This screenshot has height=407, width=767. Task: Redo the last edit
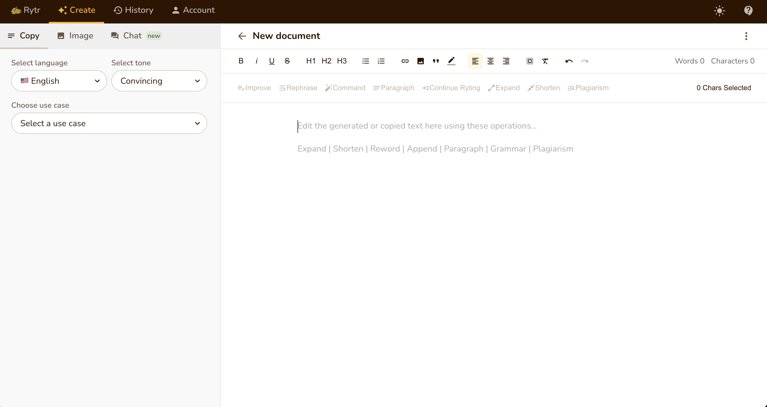[x=585, y=61]
